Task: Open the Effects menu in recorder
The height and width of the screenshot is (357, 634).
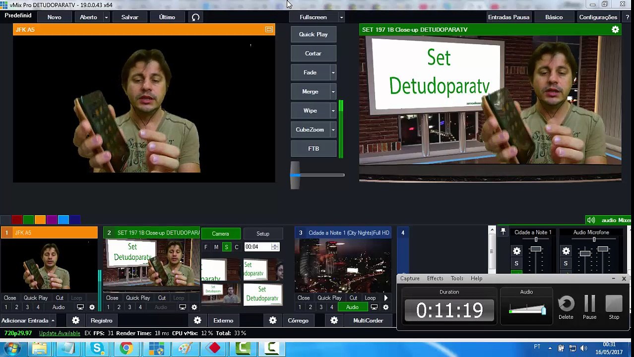Action: 435,279
